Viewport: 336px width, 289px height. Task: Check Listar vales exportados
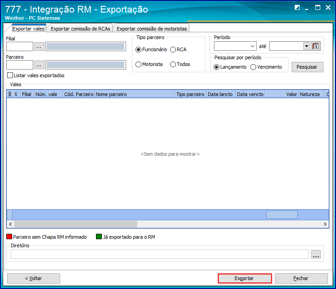coord(10,75)
